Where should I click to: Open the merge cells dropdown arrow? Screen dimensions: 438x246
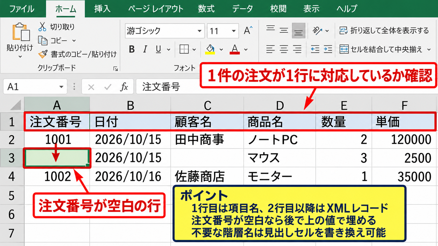pyautogui.click(x=429, y=49)
